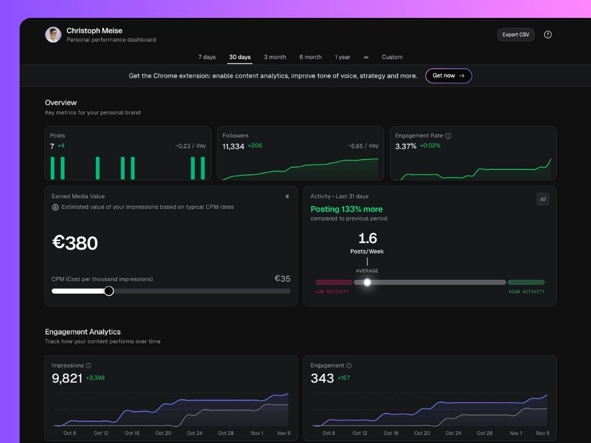Viewport: 591px width, 443px height.
Task: Click the trend chart icon in Activity panel
Action: click(543, 198)
